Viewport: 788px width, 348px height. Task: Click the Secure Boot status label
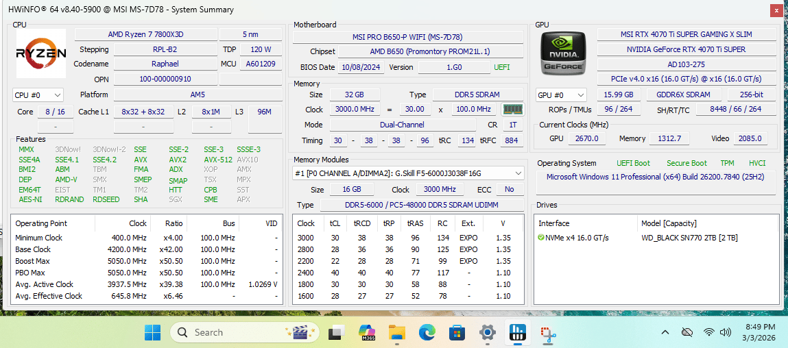(x=686, y=163)
